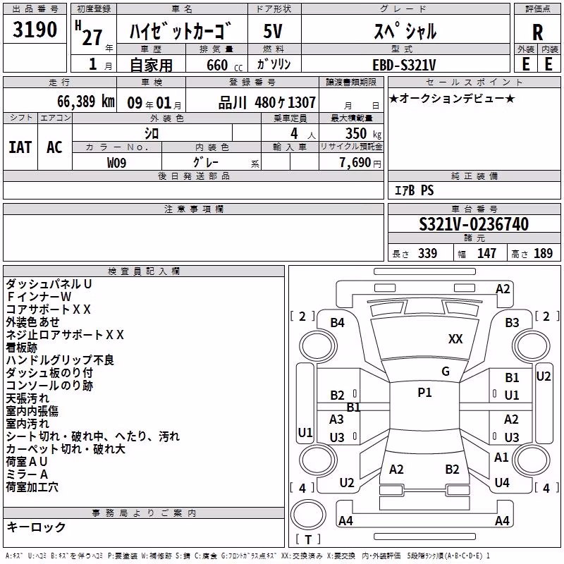Select the note 室内汚れ
Image resolution: width=564 pixels, height=564 pixels.
(27, 424)
